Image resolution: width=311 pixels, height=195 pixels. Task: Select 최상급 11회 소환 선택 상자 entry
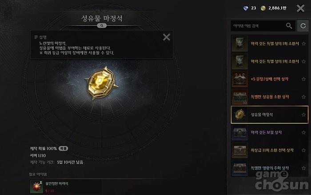[x=270, y=150]
